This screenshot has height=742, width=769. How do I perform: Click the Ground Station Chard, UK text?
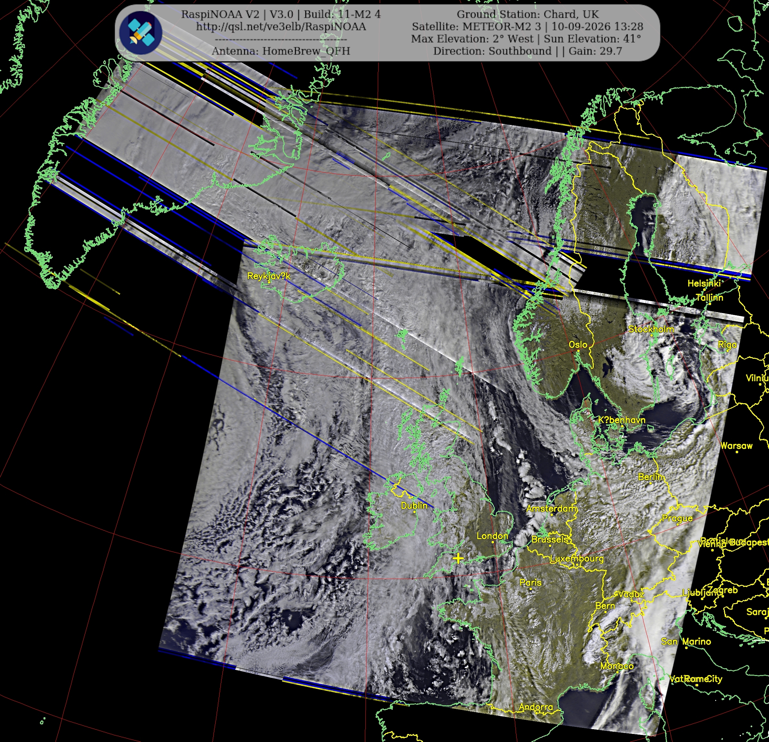tap(528, 14)
